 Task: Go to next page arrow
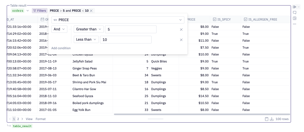pos(22,119)
